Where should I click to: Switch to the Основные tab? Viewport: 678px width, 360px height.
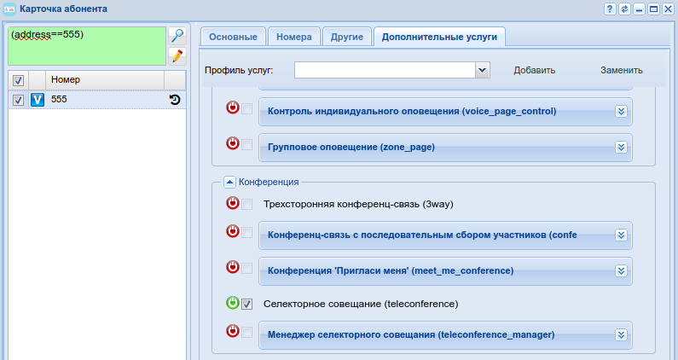pos(233,37)
